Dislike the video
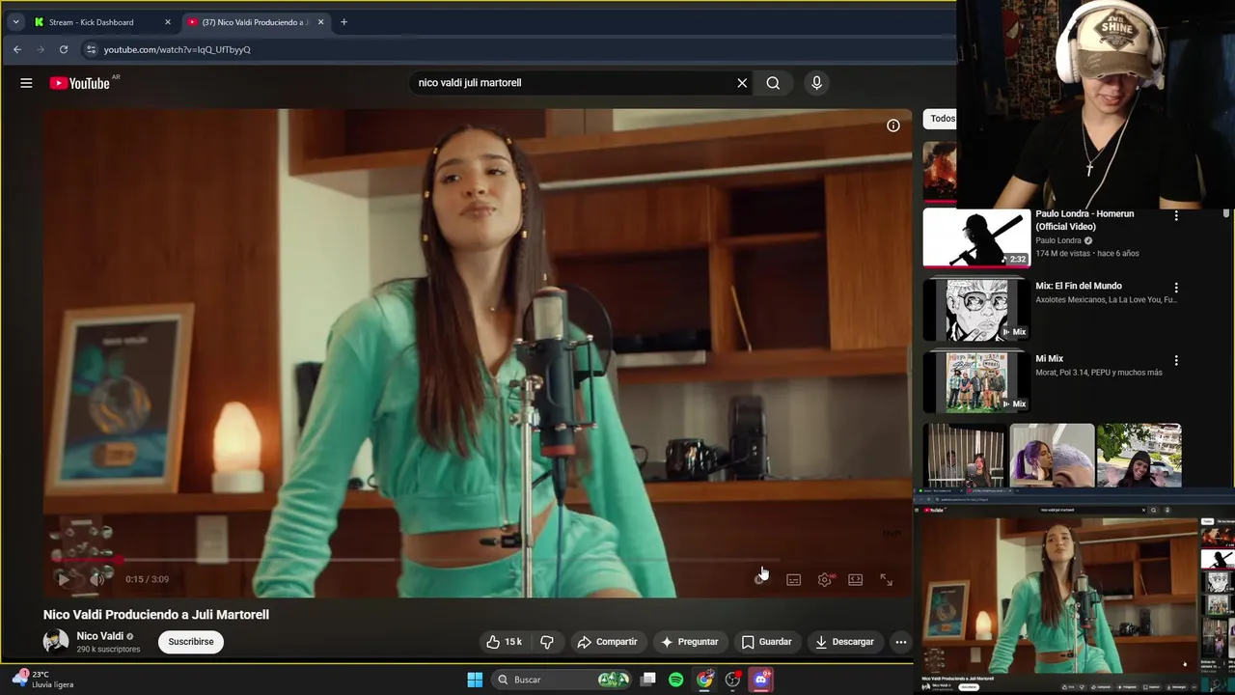The height and width of the screenshot is (695, 1235). [x=547, y=642]
